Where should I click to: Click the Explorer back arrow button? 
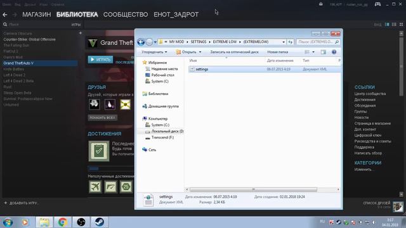tap(141, 42)
